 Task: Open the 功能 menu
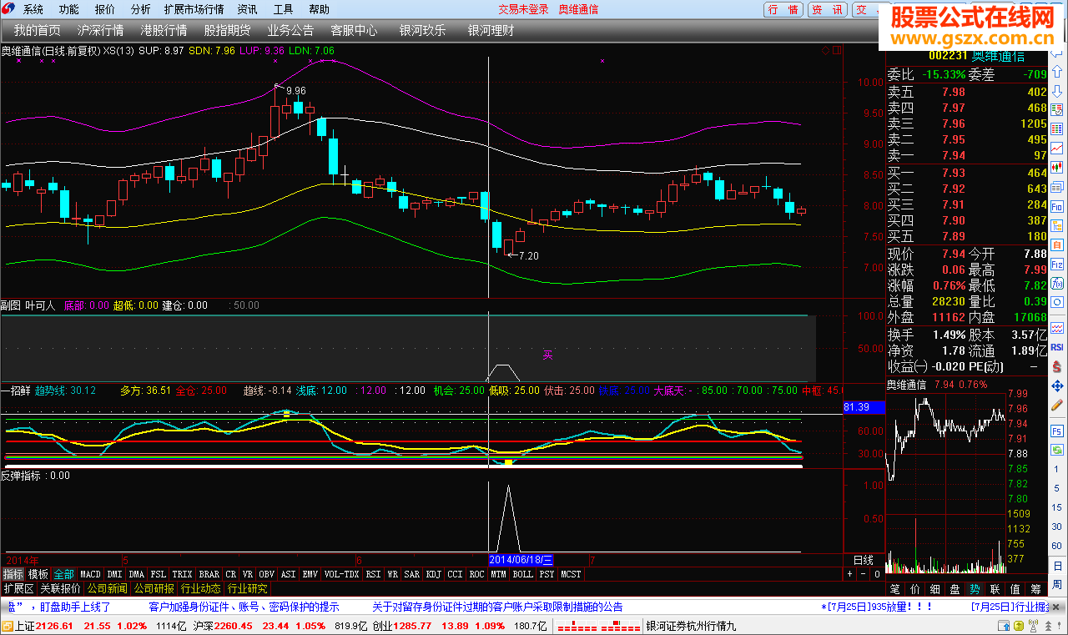coord(69,10)
